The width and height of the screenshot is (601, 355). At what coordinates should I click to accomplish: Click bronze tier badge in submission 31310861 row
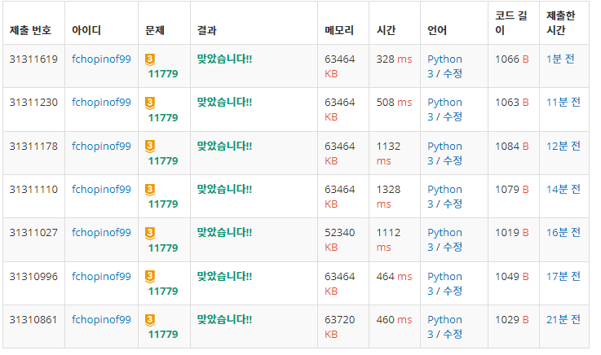(x=150, y=320)
